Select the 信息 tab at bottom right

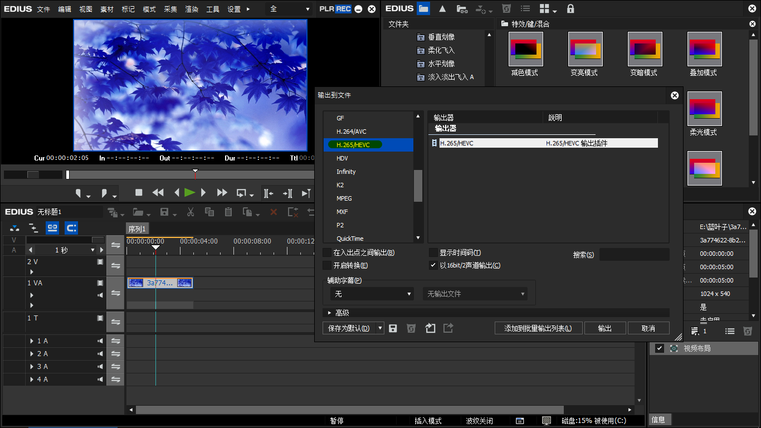[x=658, y=420]
